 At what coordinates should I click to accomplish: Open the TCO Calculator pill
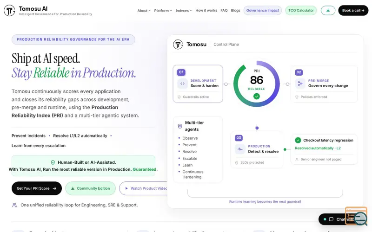[301, 10]
